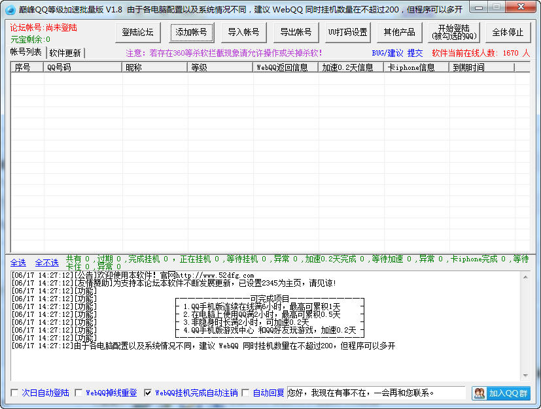Click the 昵称 column header
Screen dimensions: 541x409
click(x=154, y=67)
